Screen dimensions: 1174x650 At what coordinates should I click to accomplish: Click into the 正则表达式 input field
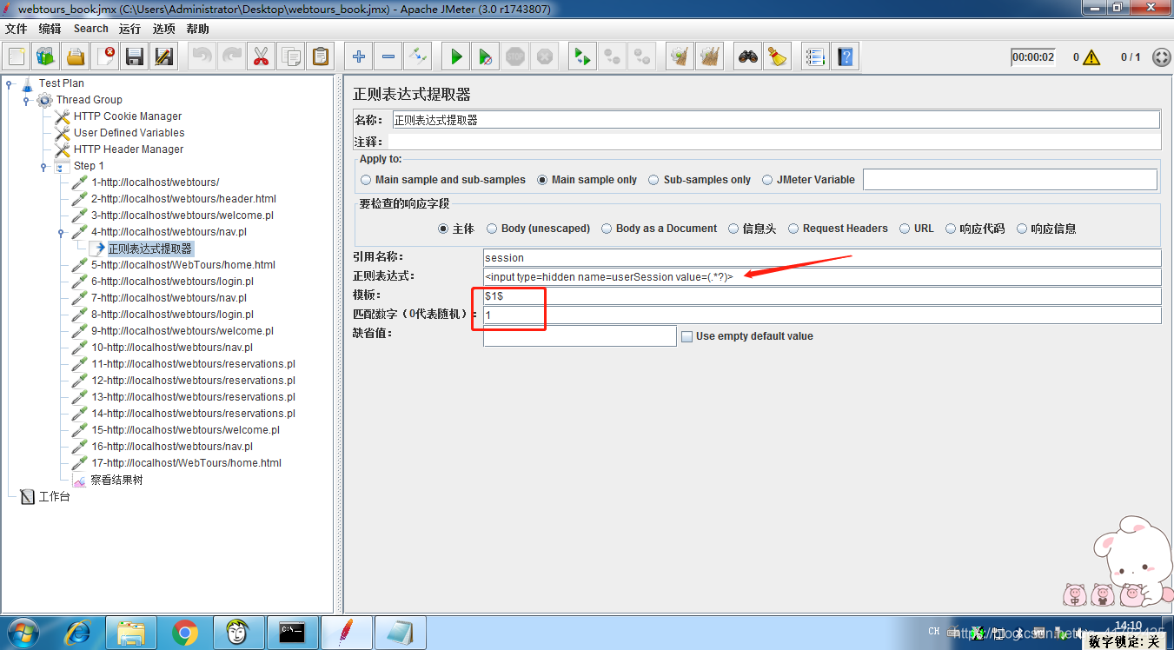pos(822,277)
